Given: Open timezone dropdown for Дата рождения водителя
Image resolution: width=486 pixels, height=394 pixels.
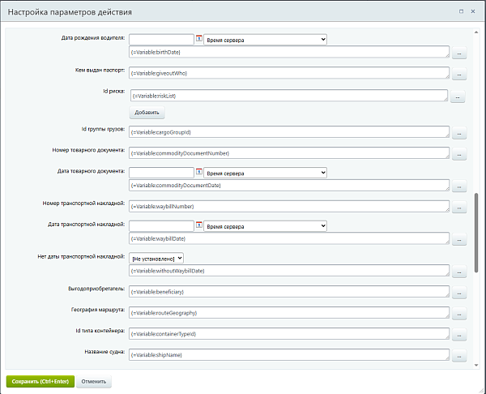Looking at the screenshot, I should pyautogui.click(x=265, y=40).
